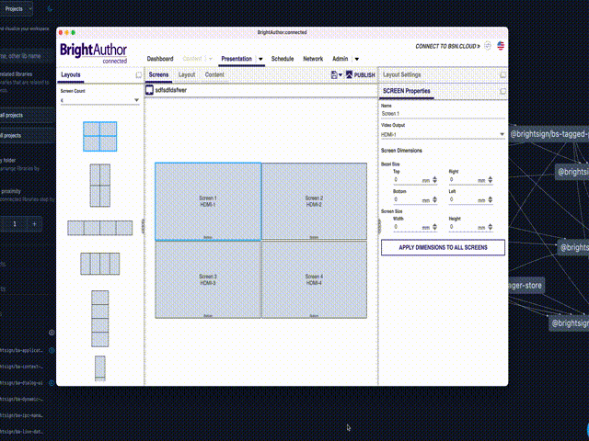Open the Video Output HDMI-1 dropdown
The image size is (589, 441).
tap(443, 134)
